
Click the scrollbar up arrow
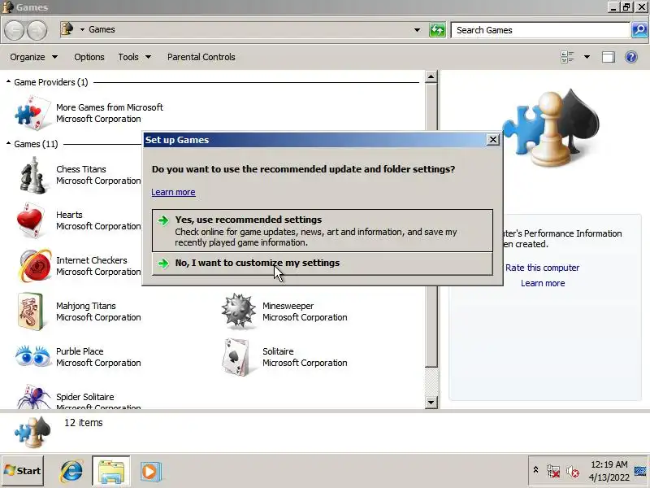click(x=431, y=76)
